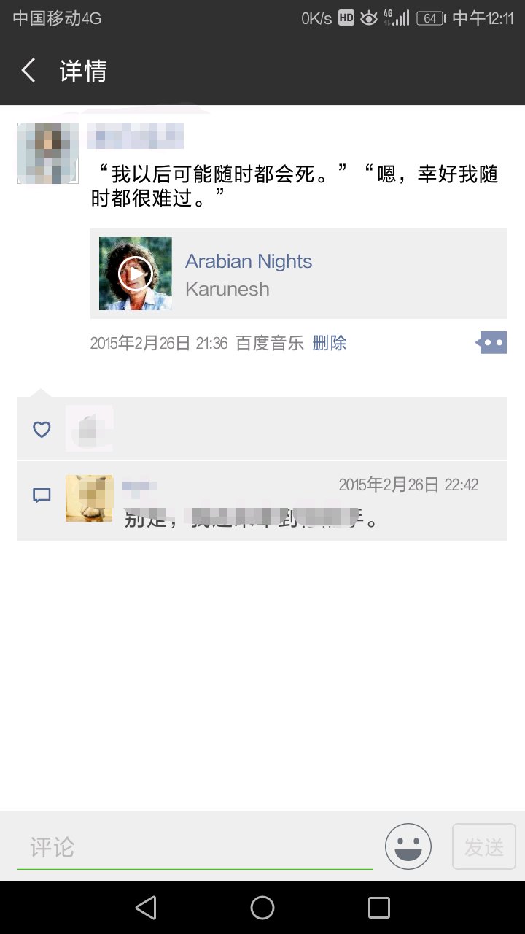The height and width of the screenshot is (934, 525).
Task: Select the 详情 page title
Action: pos(83,71)
